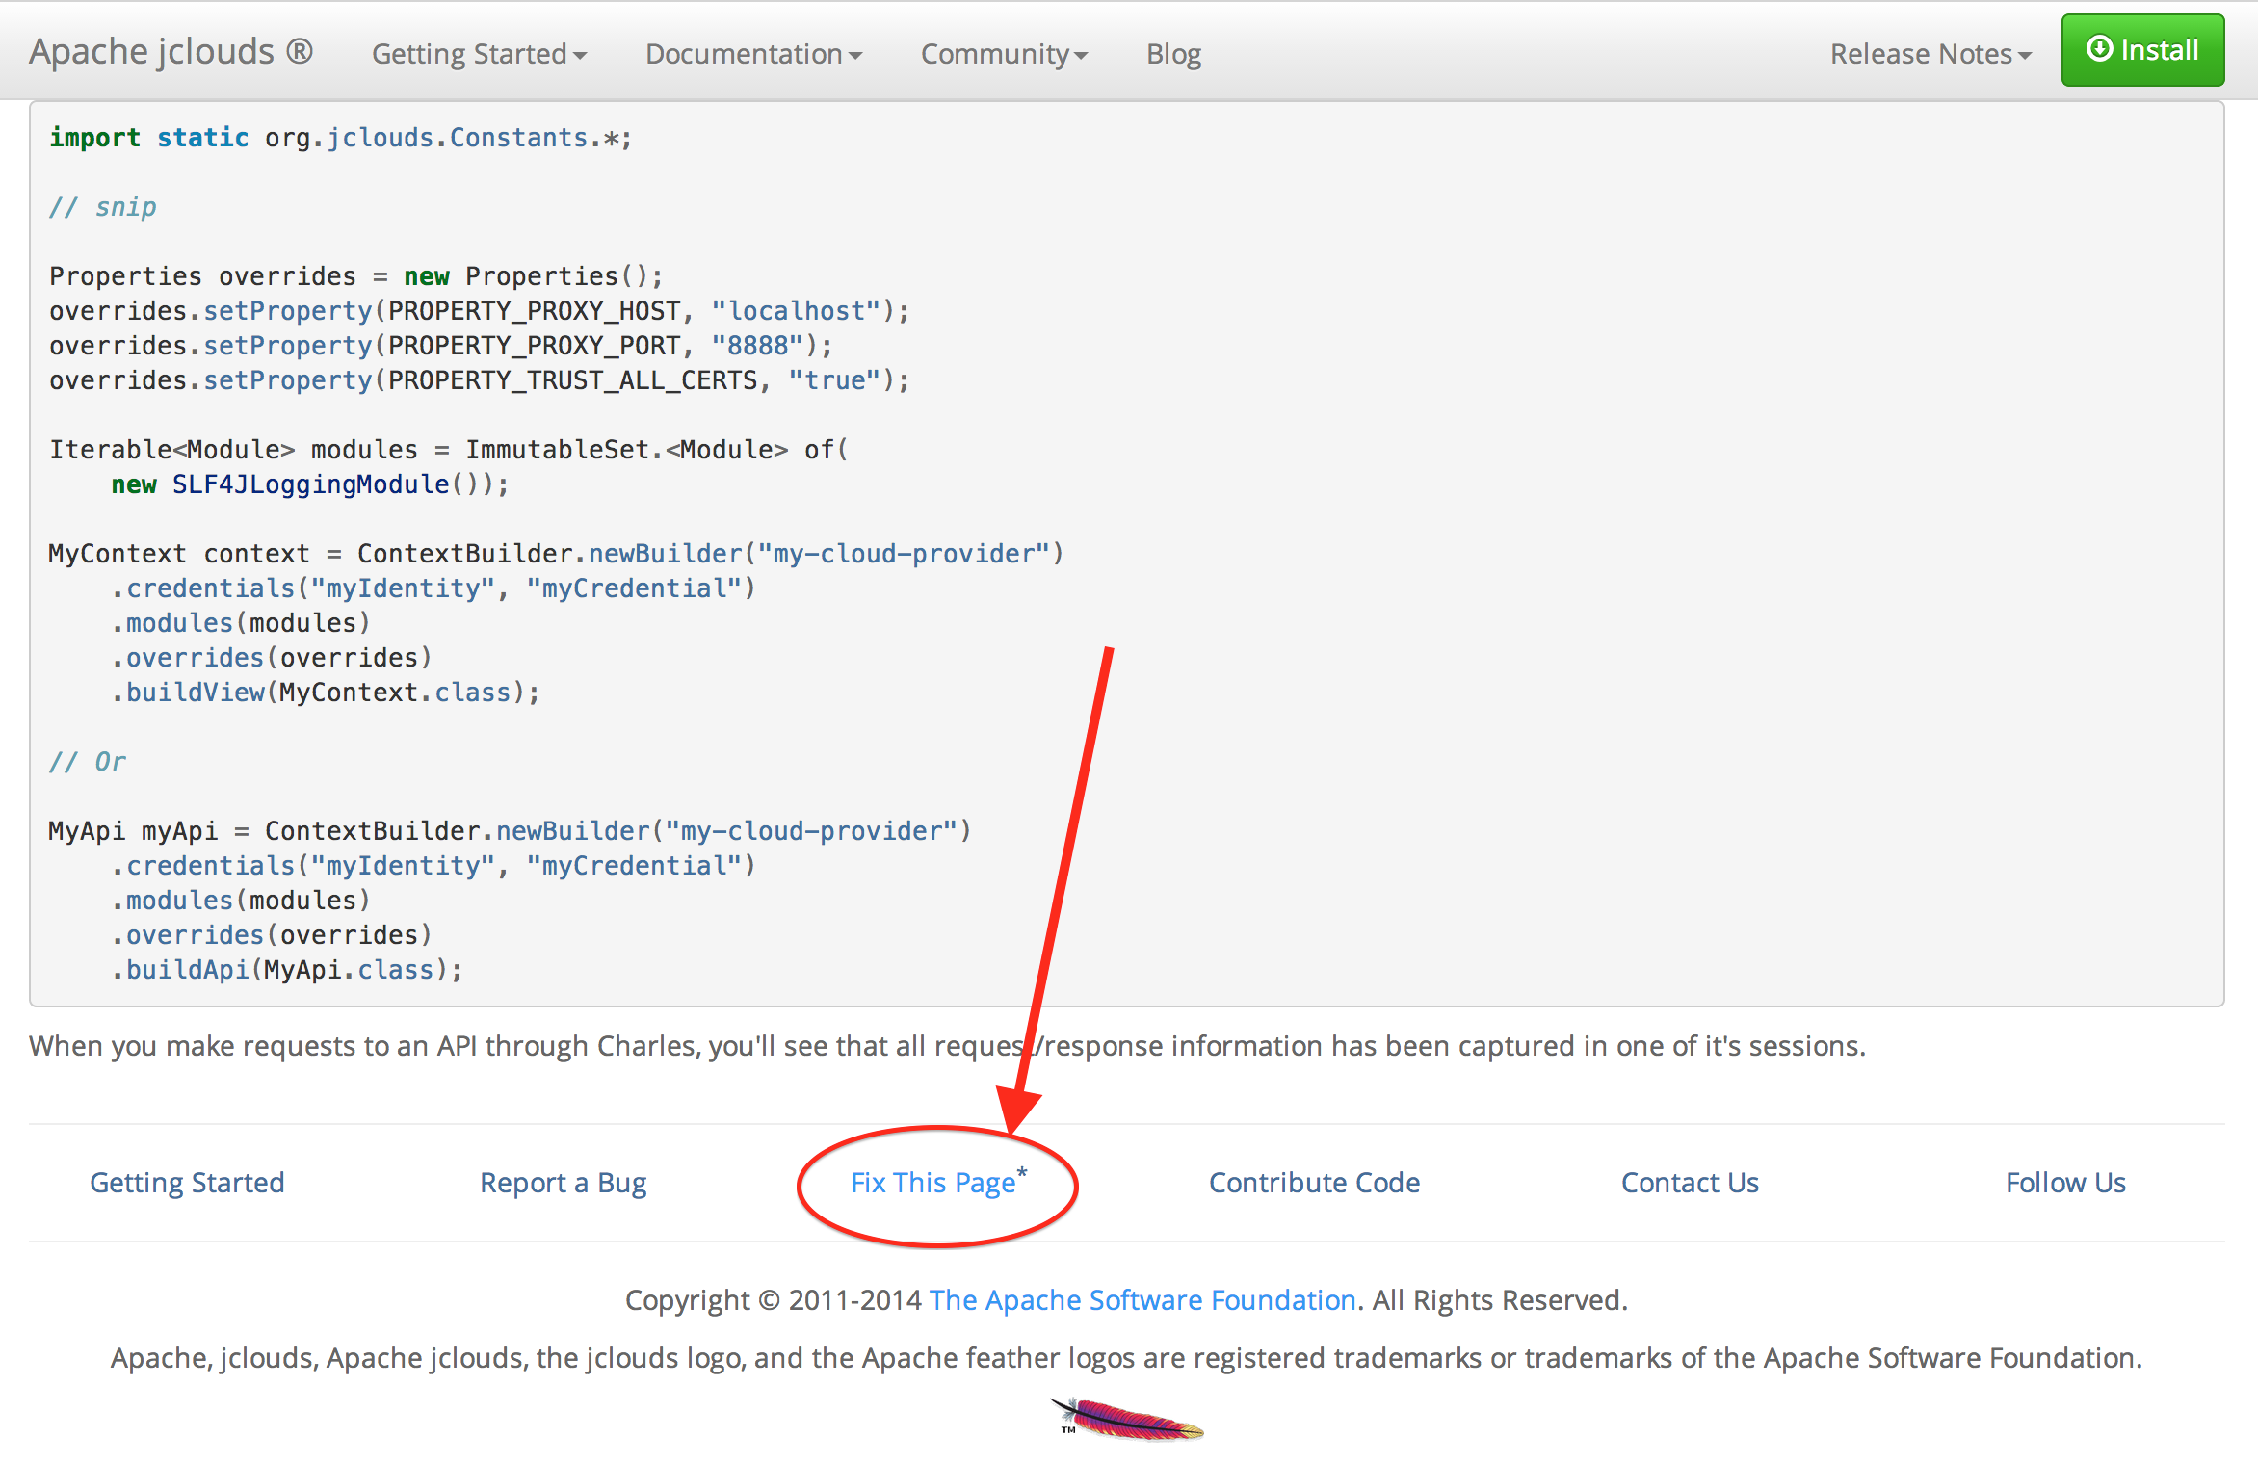Open the Follow Us link
The width and height of the screenshot is (2258, 1464).
(x=2065, y=1183)
